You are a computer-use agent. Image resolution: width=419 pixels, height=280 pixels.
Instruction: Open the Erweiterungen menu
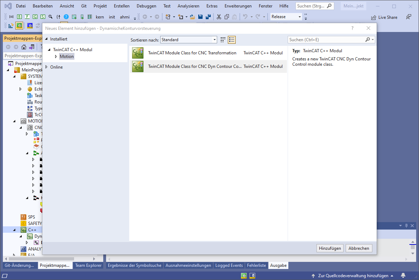pos(238,6)
